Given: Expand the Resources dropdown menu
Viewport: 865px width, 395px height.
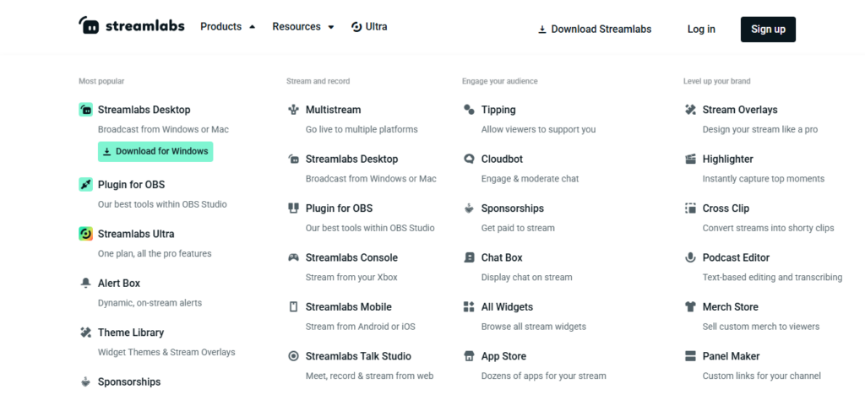Looking at the screenshot, I should coord(302,27).
